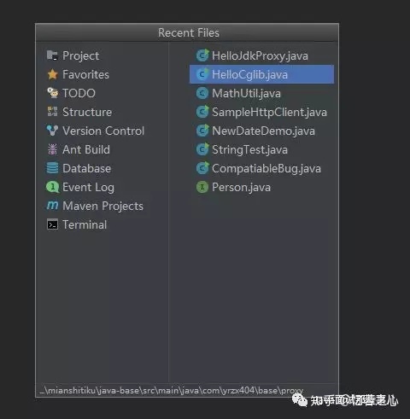Select the highlighted HelloCglib.java entry

(261, 74)
